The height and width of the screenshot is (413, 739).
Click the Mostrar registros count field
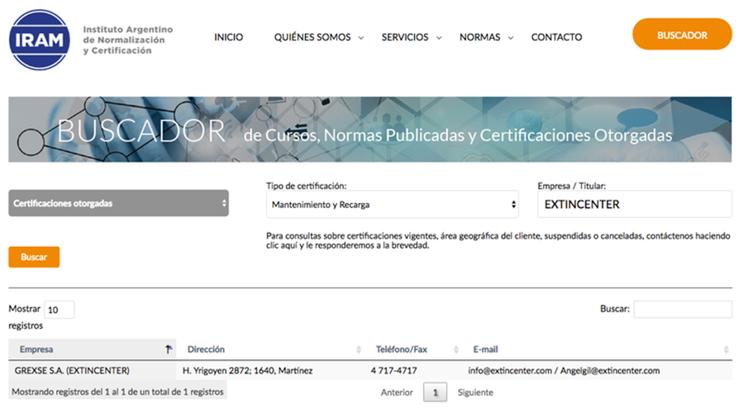[59, 310]
